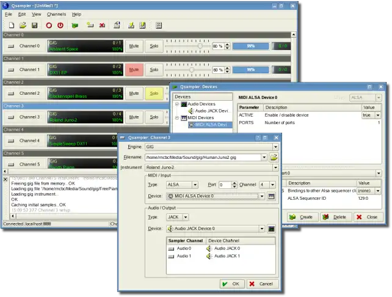Click Close in the Devices window
Image resolution: width=392 pixels, height=297 pixels.
(x=369, y=217)
